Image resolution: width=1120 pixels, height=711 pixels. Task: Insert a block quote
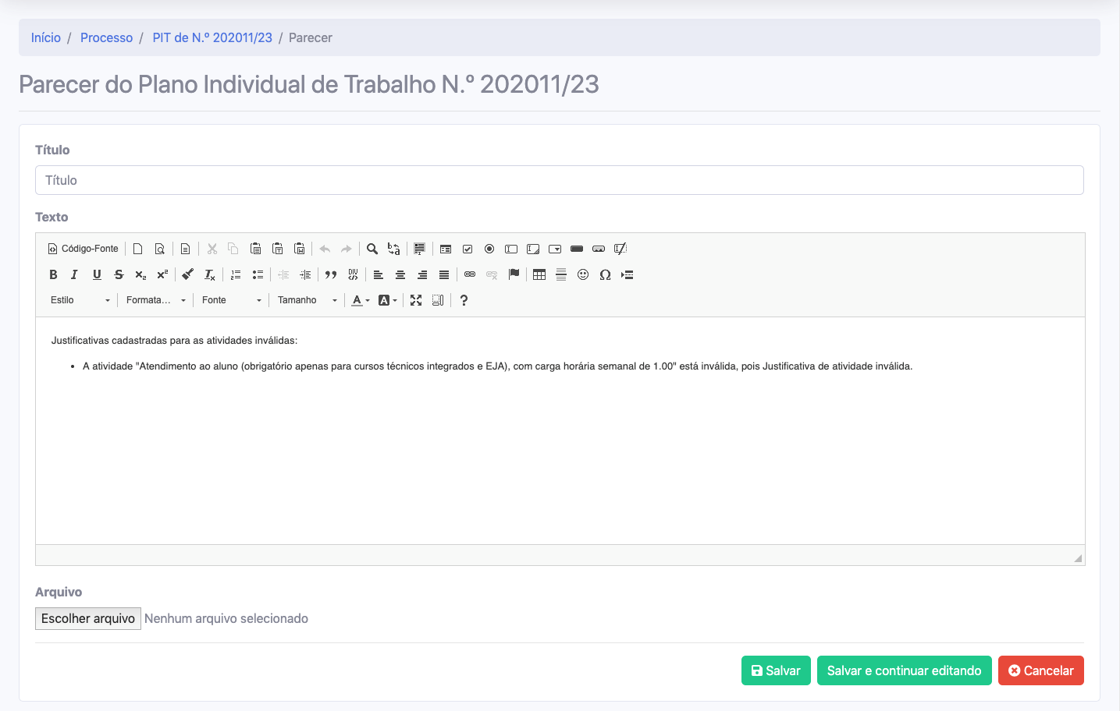[331, 274]
